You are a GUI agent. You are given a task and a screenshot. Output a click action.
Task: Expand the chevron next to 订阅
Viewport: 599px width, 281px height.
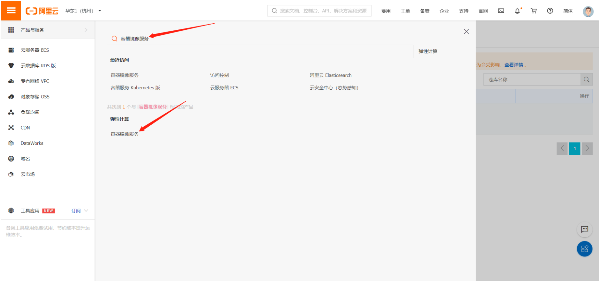click(x=86, y=210)
